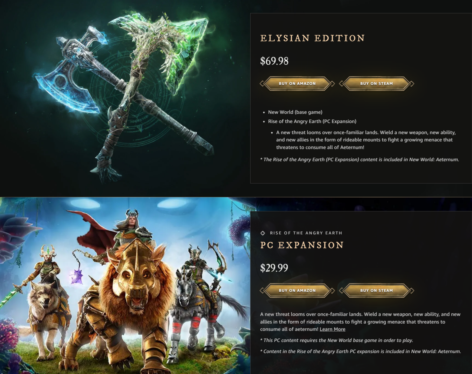Click the New World (base game) bullet

(x=295, y=112)
